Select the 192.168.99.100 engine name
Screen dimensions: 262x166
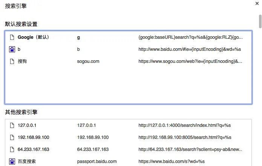pyautogui.click(x=34, y=137)
